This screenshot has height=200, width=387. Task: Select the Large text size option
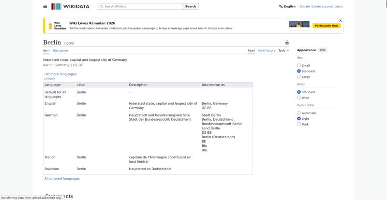299,77
